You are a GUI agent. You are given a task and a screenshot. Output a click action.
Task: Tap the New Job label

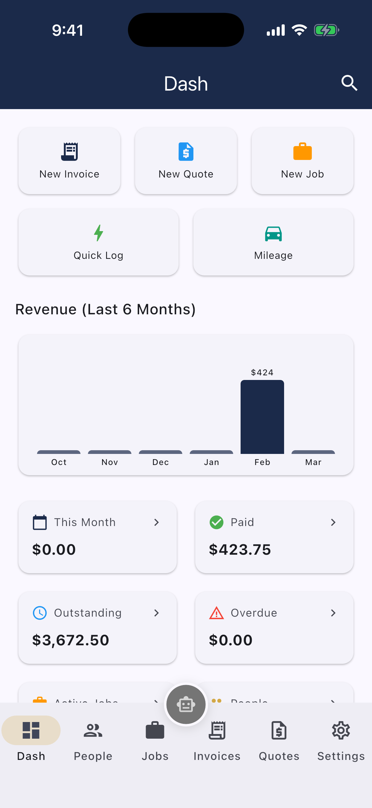click(302, 174)
